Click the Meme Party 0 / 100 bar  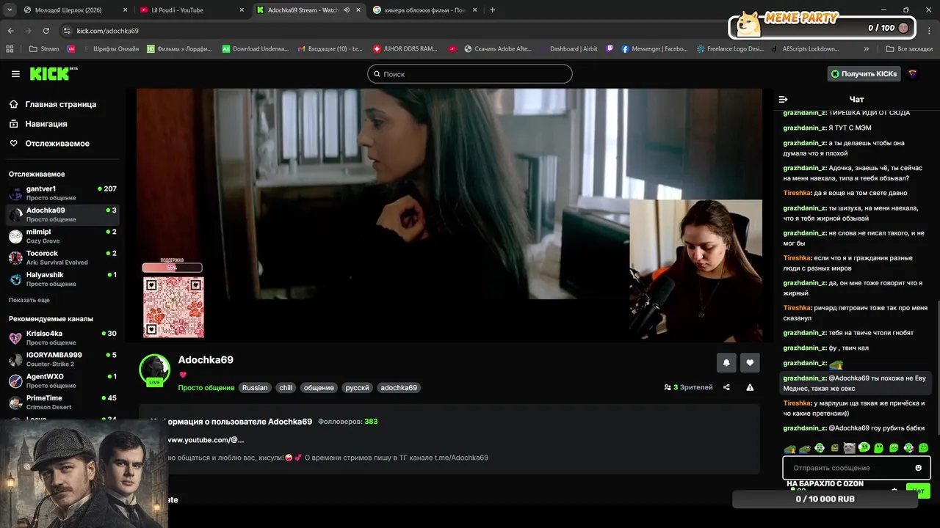823,28
